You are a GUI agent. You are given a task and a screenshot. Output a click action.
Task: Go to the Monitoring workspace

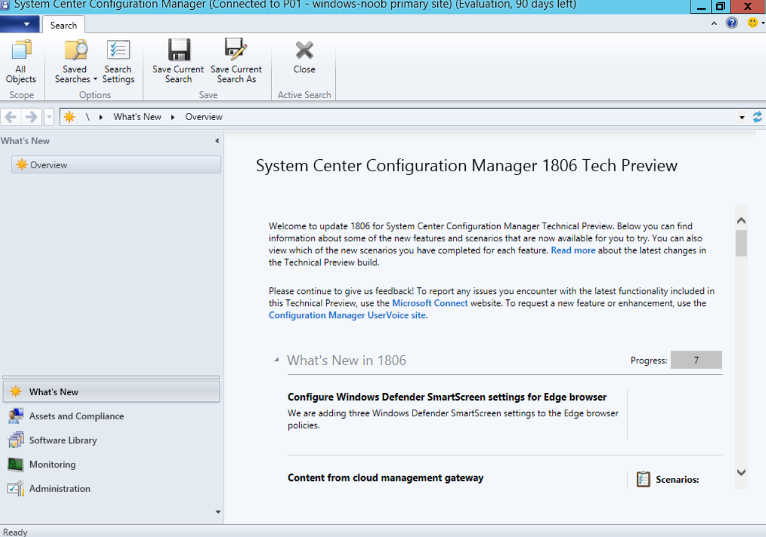[111, 465]
